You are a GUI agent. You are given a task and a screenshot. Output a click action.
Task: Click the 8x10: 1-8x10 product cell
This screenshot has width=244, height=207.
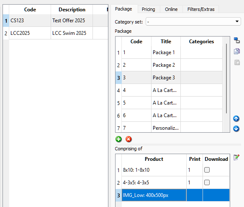(154, 170)
